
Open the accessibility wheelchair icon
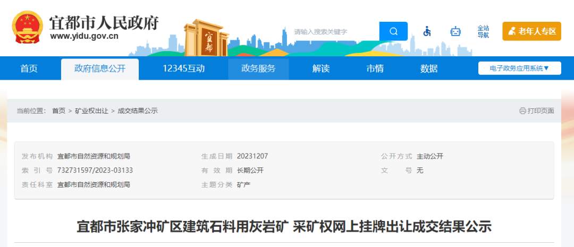click(427, 31)
